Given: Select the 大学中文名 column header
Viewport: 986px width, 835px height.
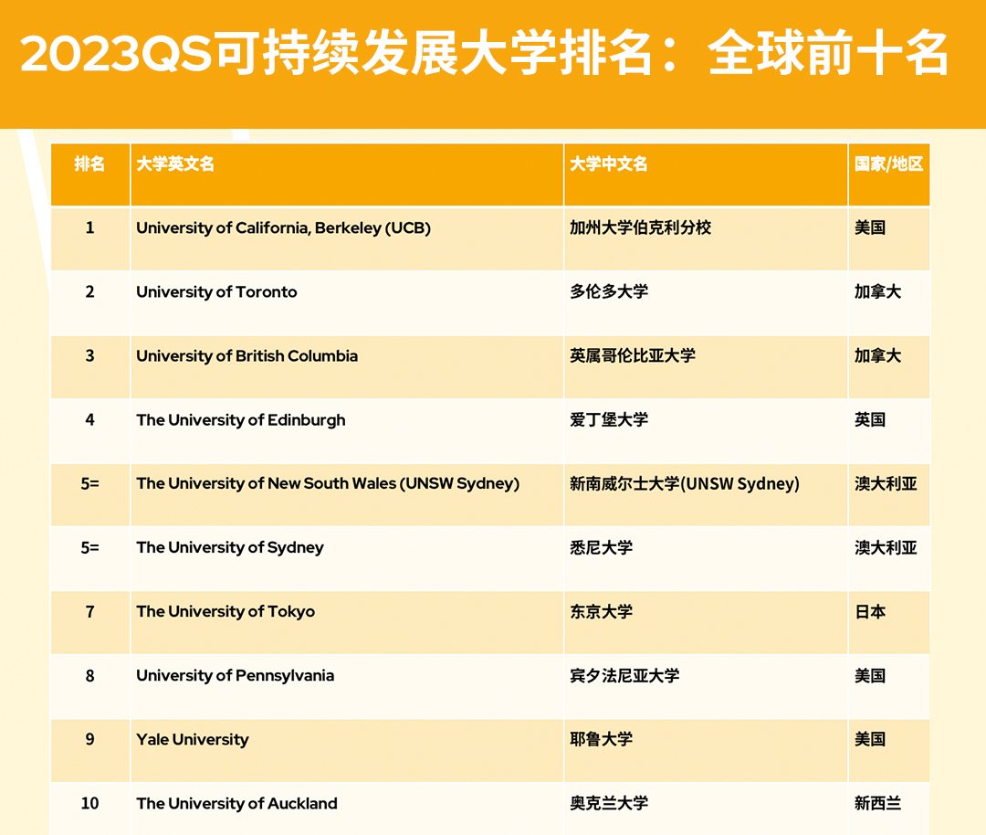Looking at the screenshot, I should 609,164.
